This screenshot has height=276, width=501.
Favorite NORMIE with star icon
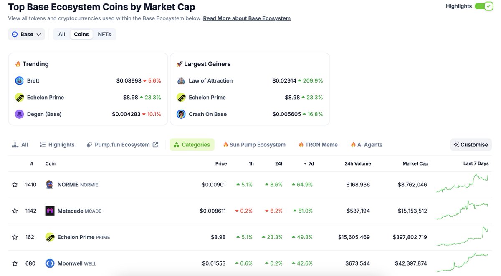pos(15,185)
